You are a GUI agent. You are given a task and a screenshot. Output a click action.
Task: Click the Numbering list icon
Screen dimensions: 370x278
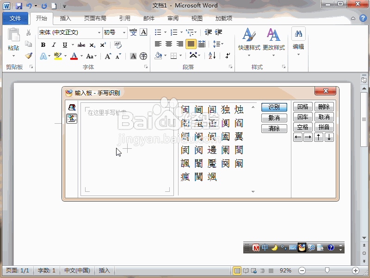(x=174, y=32)
